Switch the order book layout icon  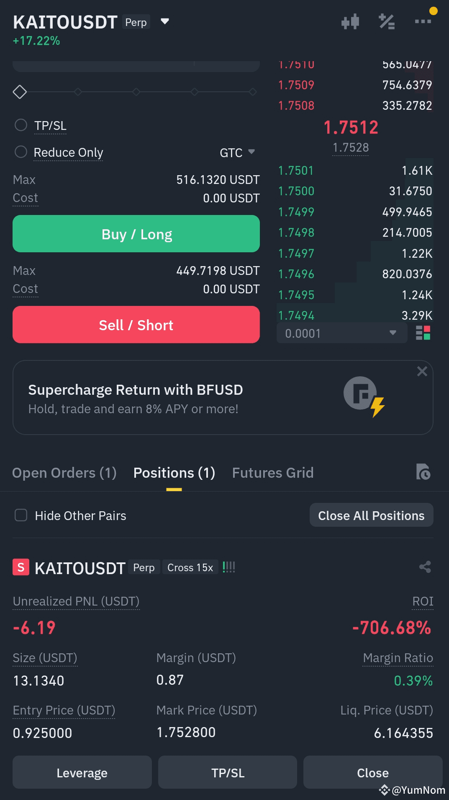point(423,333)
